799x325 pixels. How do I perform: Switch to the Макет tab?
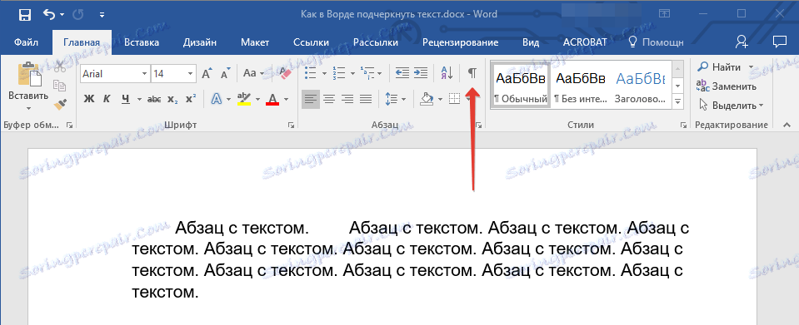click(x=255, y=42)
